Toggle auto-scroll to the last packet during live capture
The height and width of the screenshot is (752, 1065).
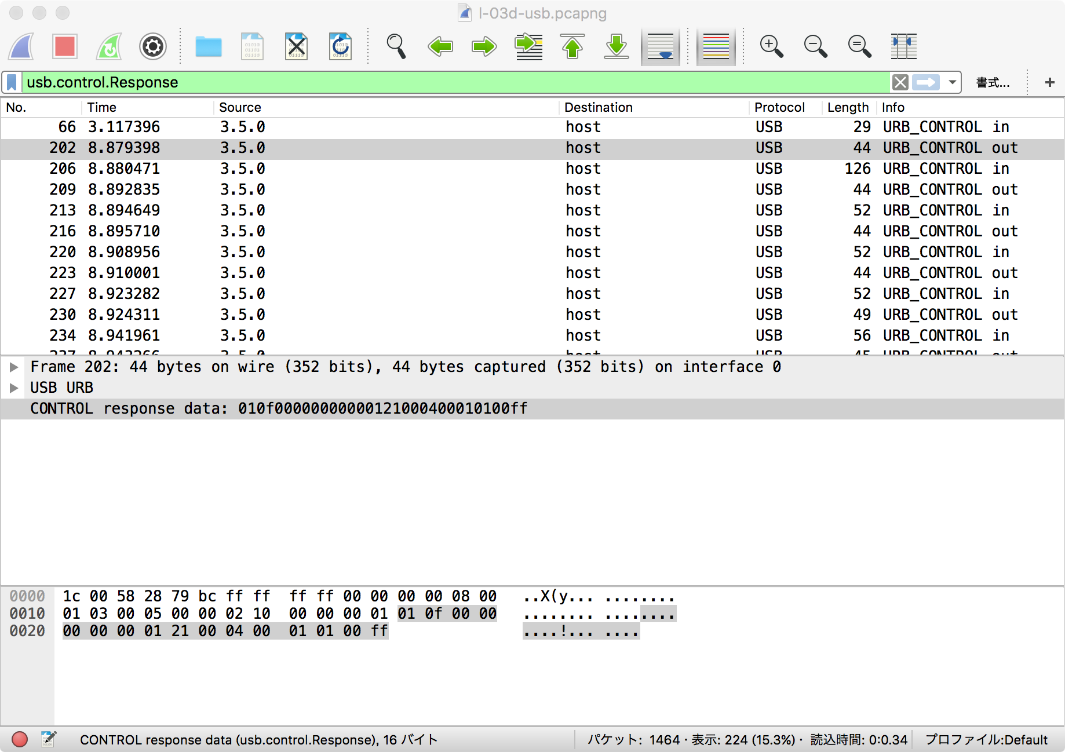pos(661,46)
